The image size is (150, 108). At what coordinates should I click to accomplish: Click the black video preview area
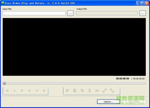74,47
